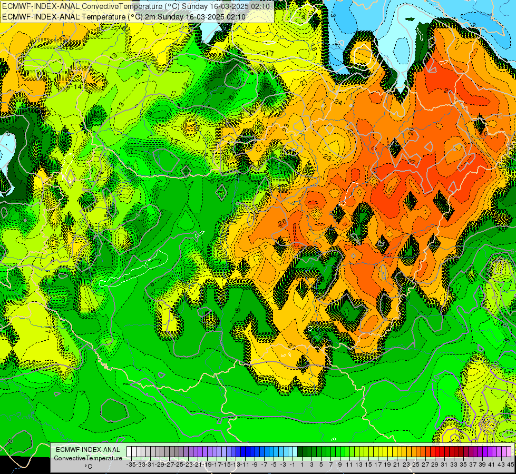Click the '12' contour label in green area

click(x=186, y=87)
